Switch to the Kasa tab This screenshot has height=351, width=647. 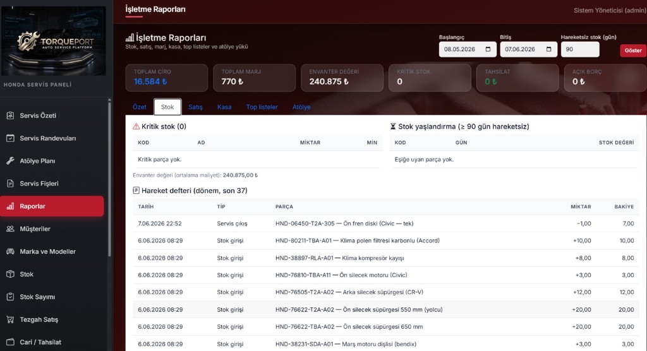(x=224, y=107)
